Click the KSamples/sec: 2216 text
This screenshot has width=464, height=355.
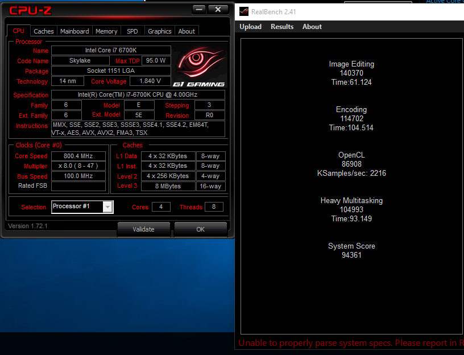[351, 173]
